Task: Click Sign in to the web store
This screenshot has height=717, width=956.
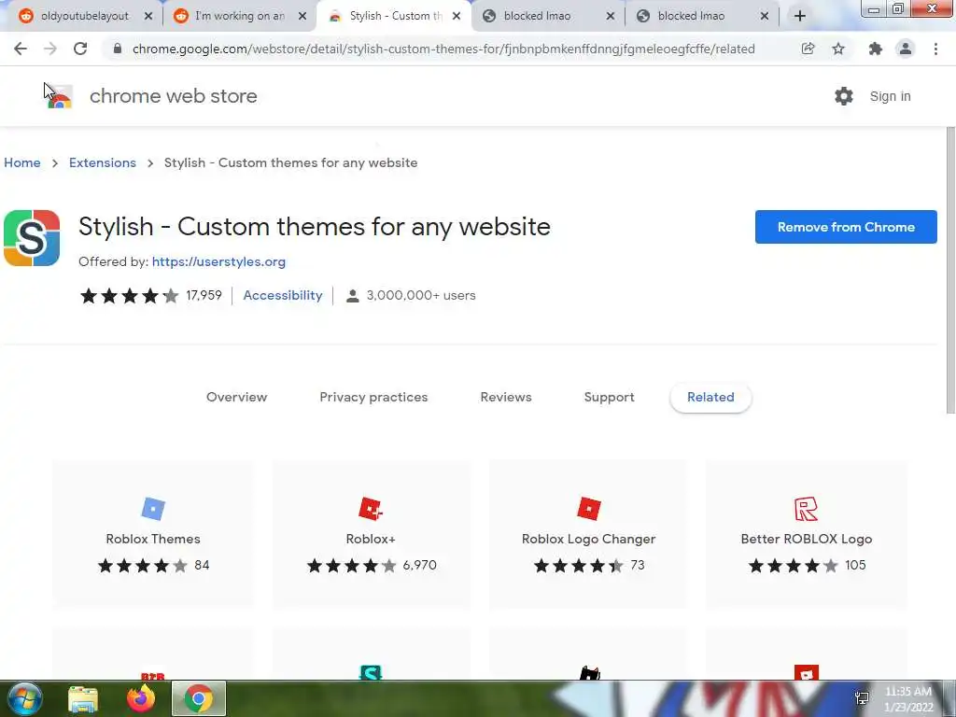Action: click(x=890, y=96)
